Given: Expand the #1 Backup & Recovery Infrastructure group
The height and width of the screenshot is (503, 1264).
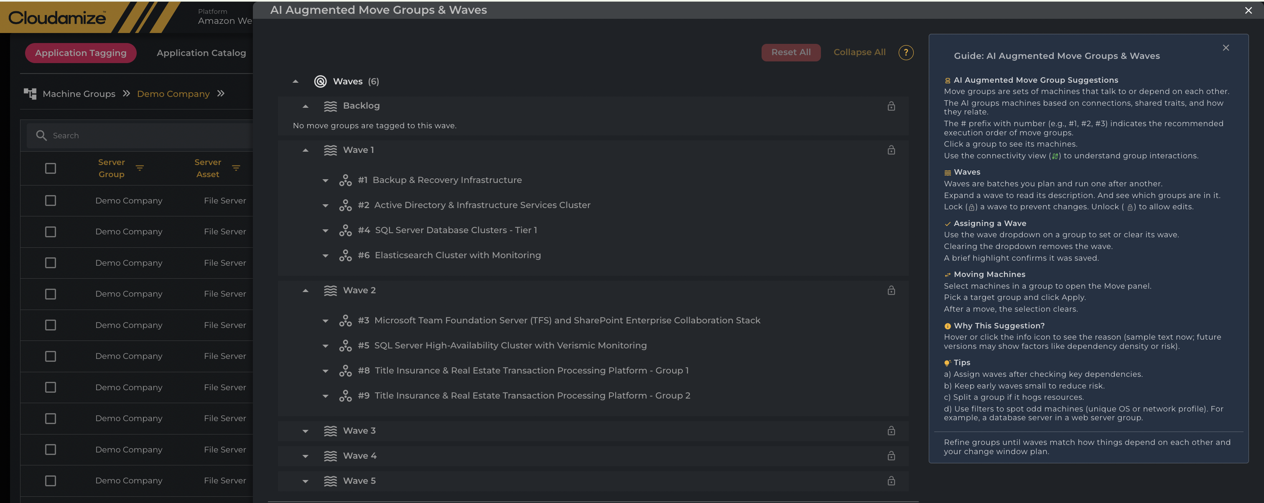Looking at the screenshot, I should tap(325, 180).
